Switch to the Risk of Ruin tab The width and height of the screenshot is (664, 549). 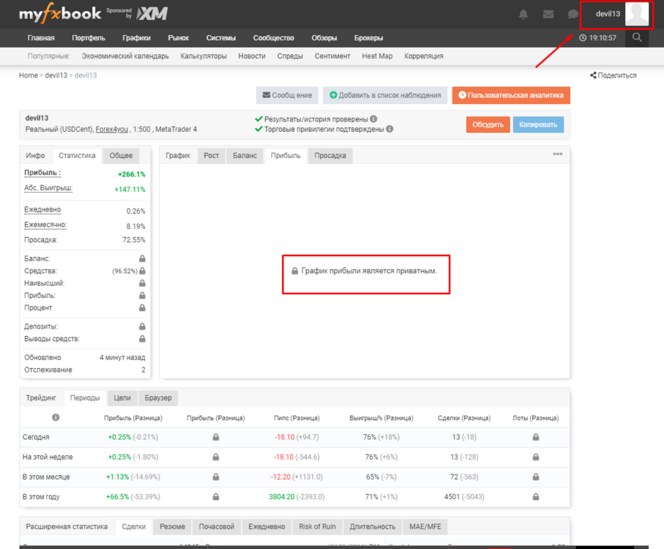(317, 526)
